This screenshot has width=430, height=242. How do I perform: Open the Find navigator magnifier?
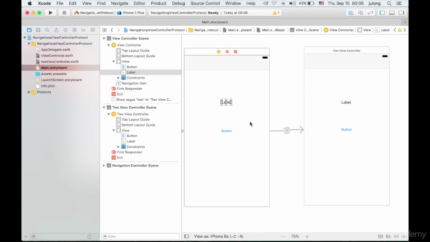47,30
